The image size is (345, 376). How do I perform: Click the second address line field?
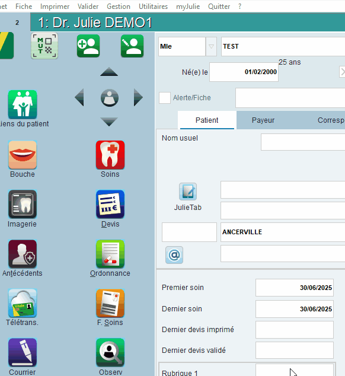coord(283,211)
